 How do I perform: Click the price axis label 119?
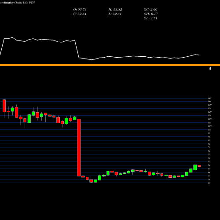tap(209, 119)
